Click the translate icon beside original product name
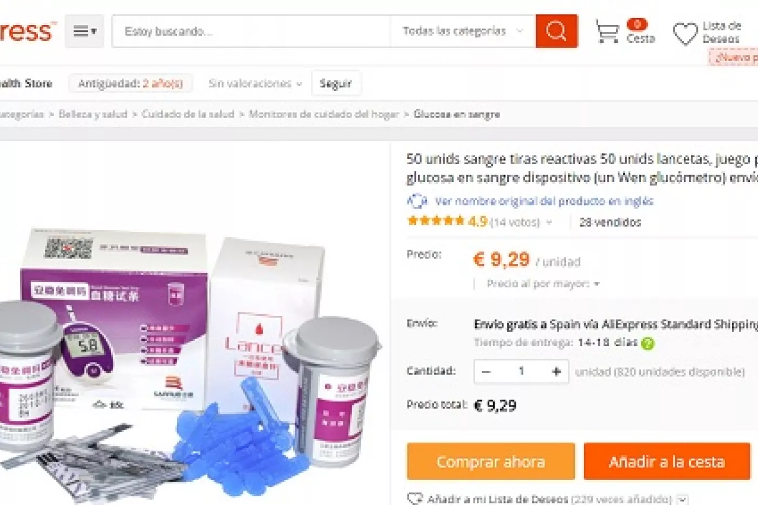 [x=417, y=201]
